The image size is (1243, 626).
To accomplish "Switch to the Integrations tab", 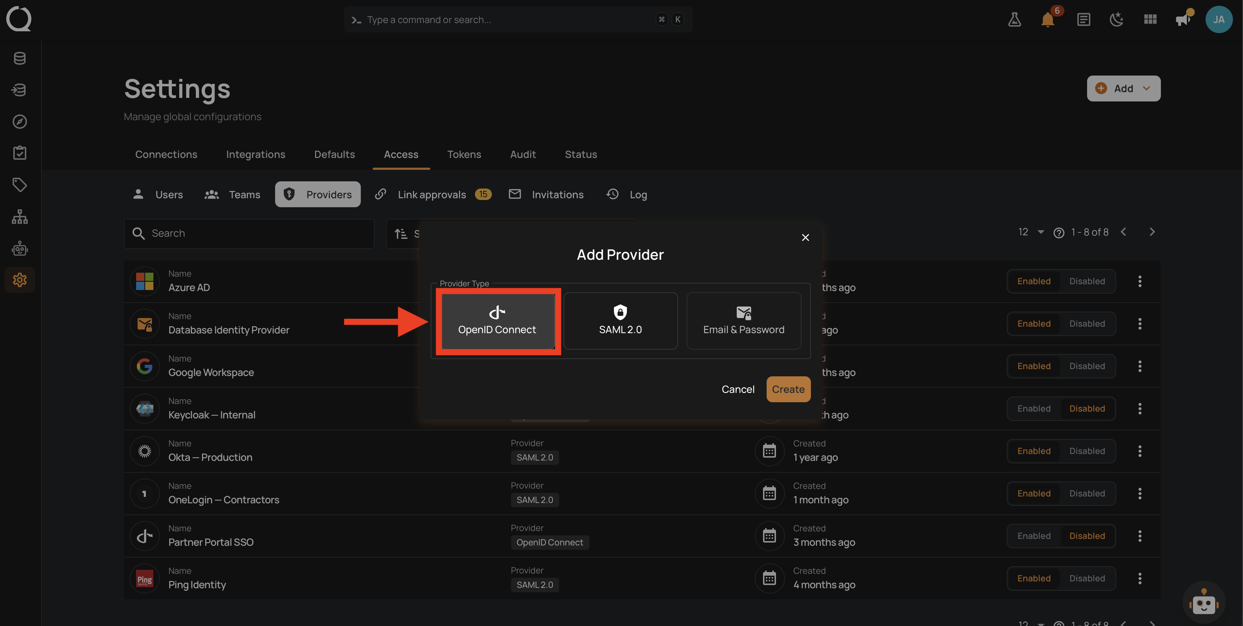I will pos(256,154).
